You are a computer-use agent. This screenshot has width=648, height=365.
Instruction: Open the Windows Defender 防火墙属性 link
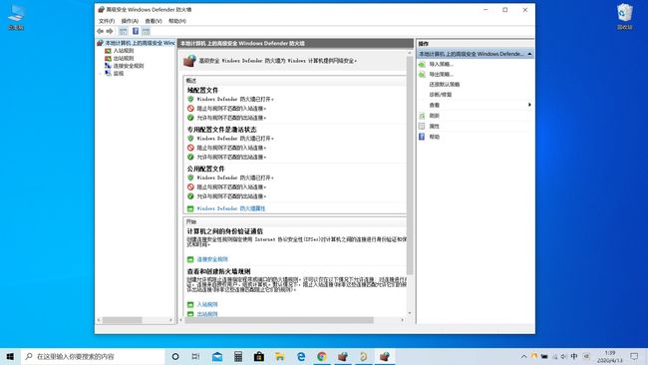click(x=231, y=208)
